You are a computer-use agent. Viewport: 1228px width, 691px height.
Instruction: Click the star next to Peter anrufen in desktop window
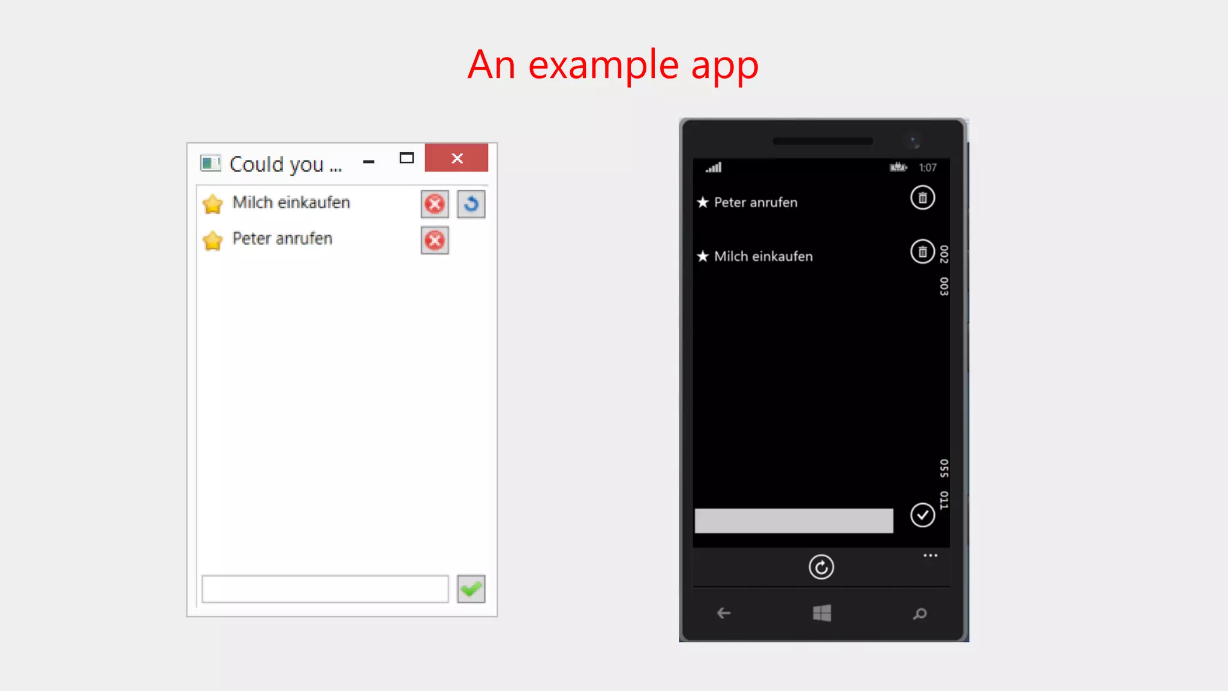[x=212, y=241]
